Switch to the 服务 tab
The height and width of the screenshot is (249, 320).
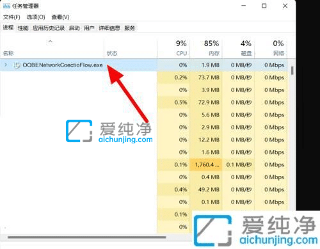[130, 28]
